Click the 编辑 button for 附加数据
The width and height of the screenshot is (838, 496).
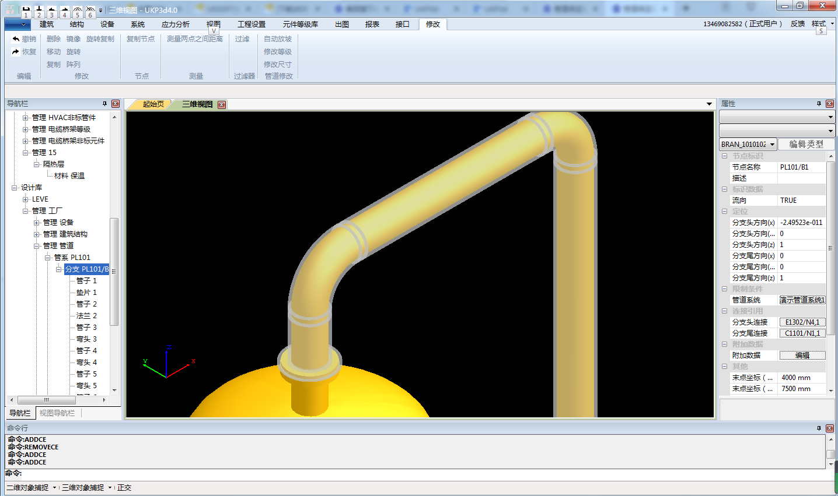[802, 356]
